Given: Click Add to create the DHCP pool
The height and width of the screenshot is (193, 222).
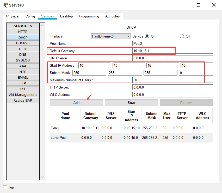Looking at the screenshot, I should pyautogui.click(x=76, y=102).
